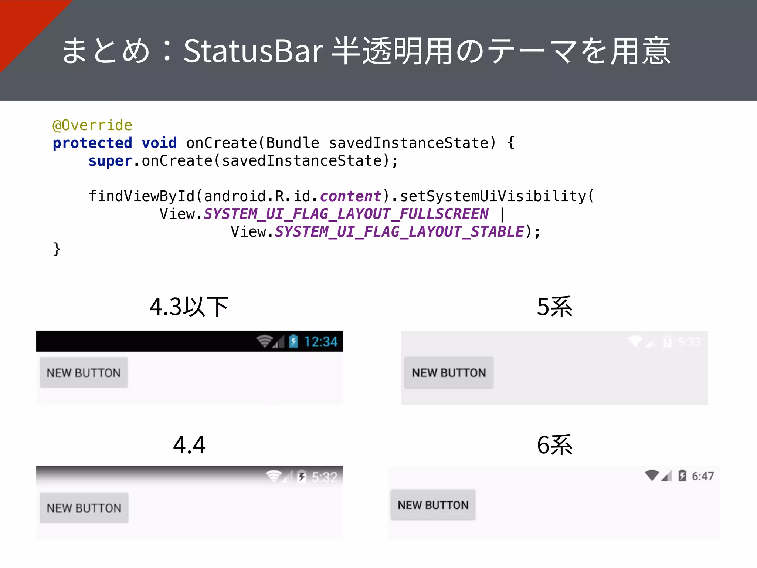Click SYSTEM_UI_FLAG_LAYOUT_STABLE constant
The image size is (757, 568).
[399, 232]
